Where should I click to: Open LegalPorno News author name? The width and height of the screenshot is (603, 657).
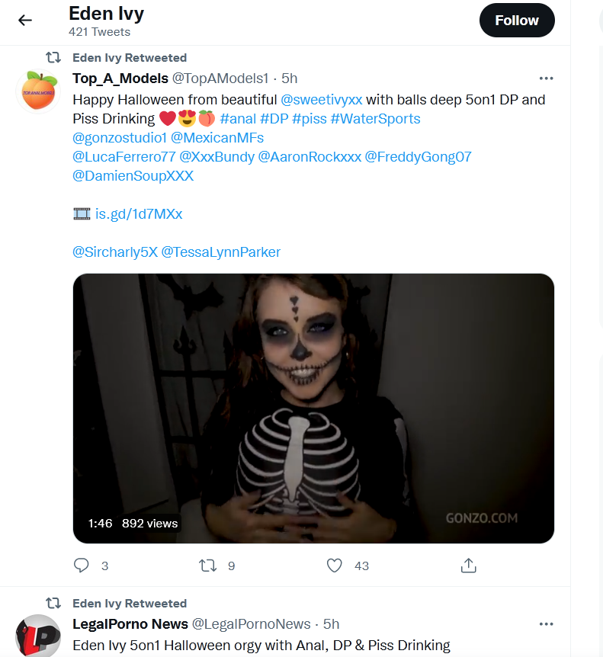tap(130, 624)
